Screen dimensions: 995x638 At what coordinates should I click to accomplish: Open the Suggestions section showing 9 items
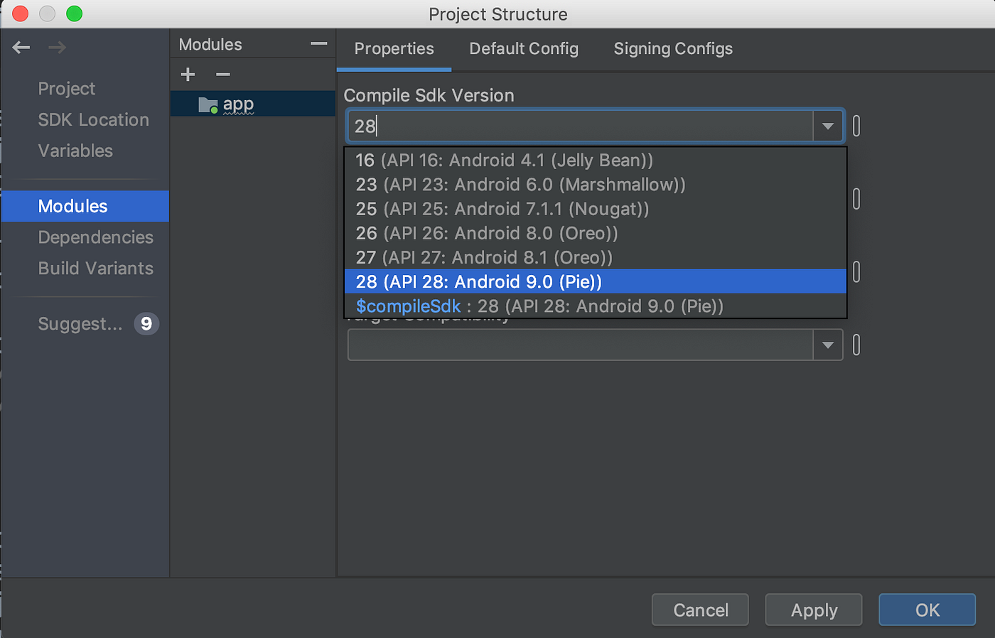point(80,323)
